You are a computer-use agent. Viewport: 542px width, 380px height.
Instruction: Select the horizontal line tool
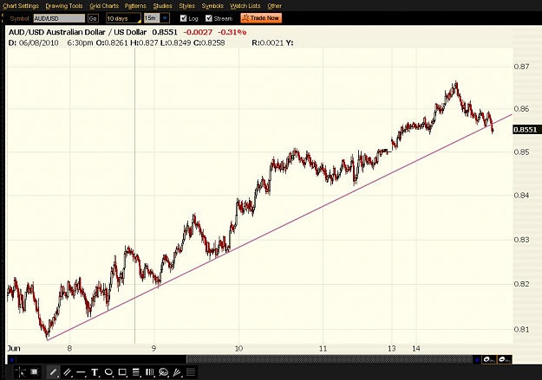tap(81, 372)
